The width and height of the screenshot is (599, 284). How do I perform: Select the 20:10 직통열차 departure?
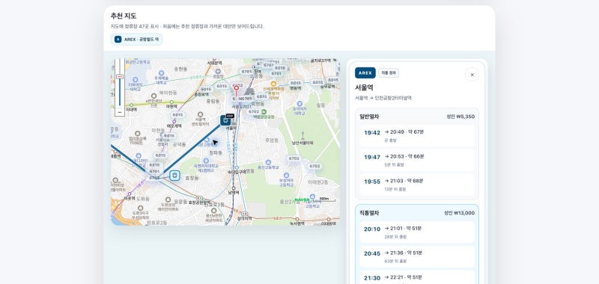point(417,232)
